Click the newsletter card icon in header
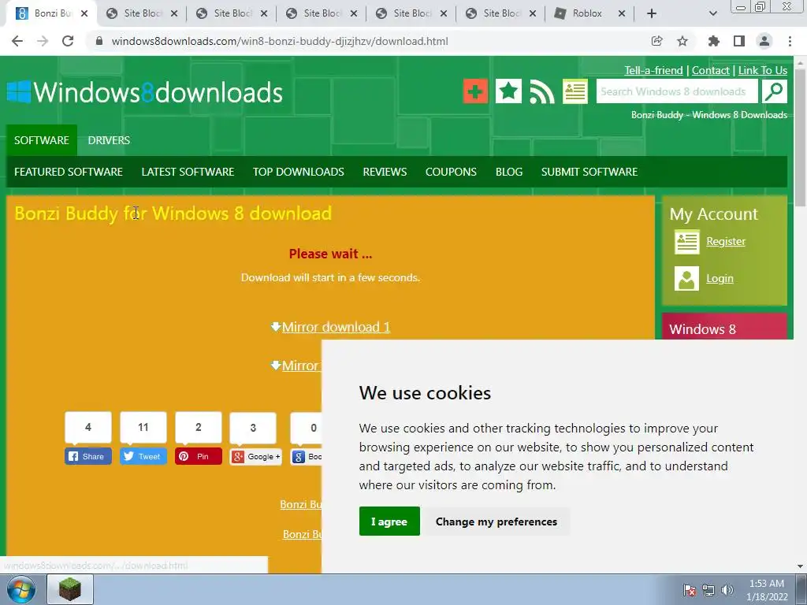807x605 pixels. pos(575,91)
